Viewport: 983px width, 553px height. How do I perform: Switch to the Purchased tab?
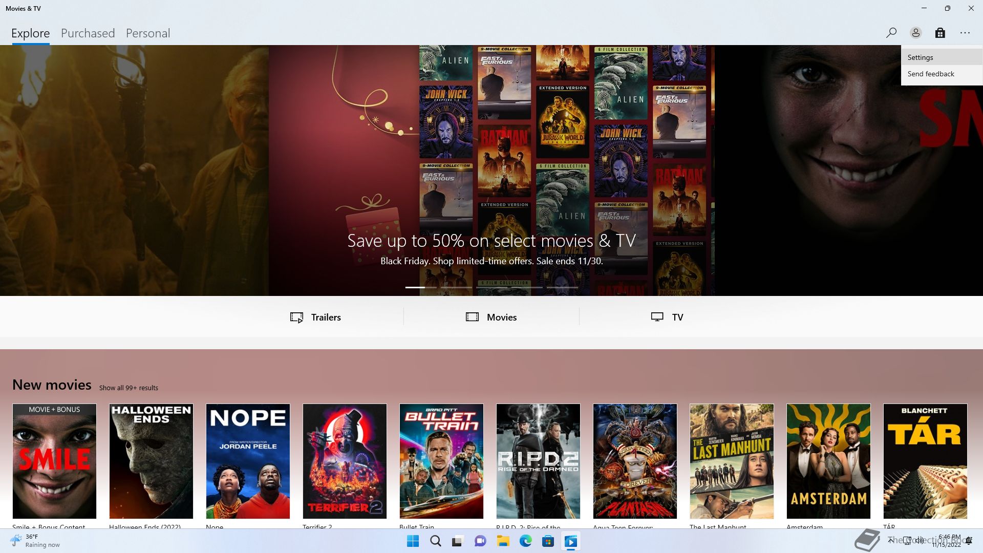88,33
